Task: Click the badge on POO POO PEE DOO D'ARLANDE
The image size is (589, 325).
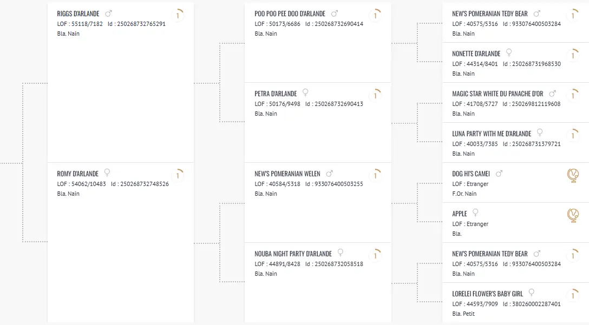Action: (375, 15)
